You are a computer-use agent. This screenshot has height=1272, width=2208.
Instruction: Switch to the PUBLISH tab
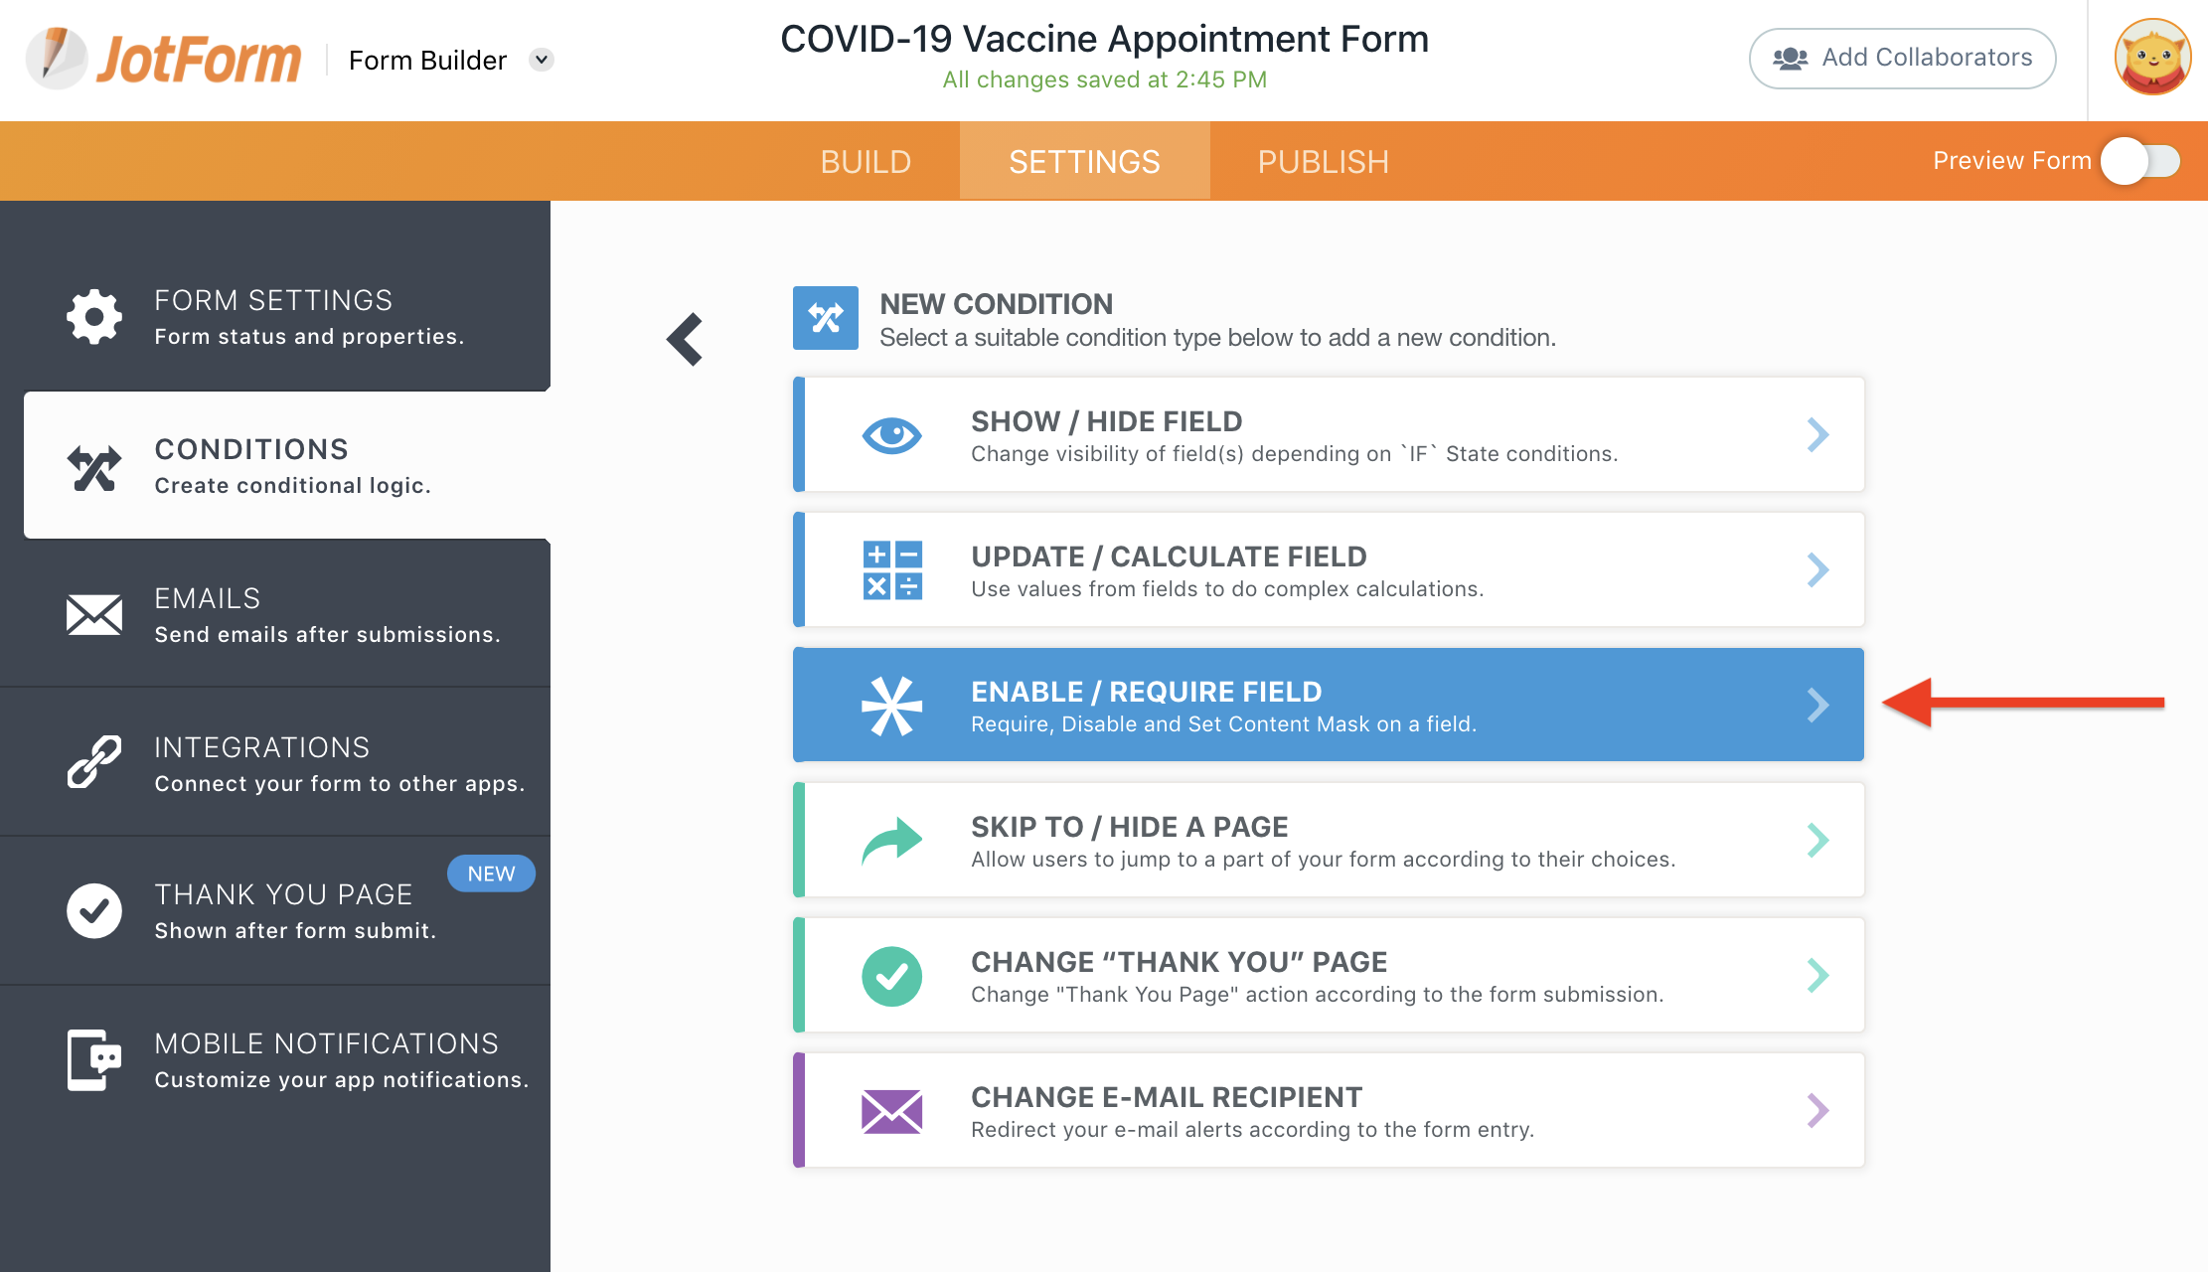point(1323,162)
